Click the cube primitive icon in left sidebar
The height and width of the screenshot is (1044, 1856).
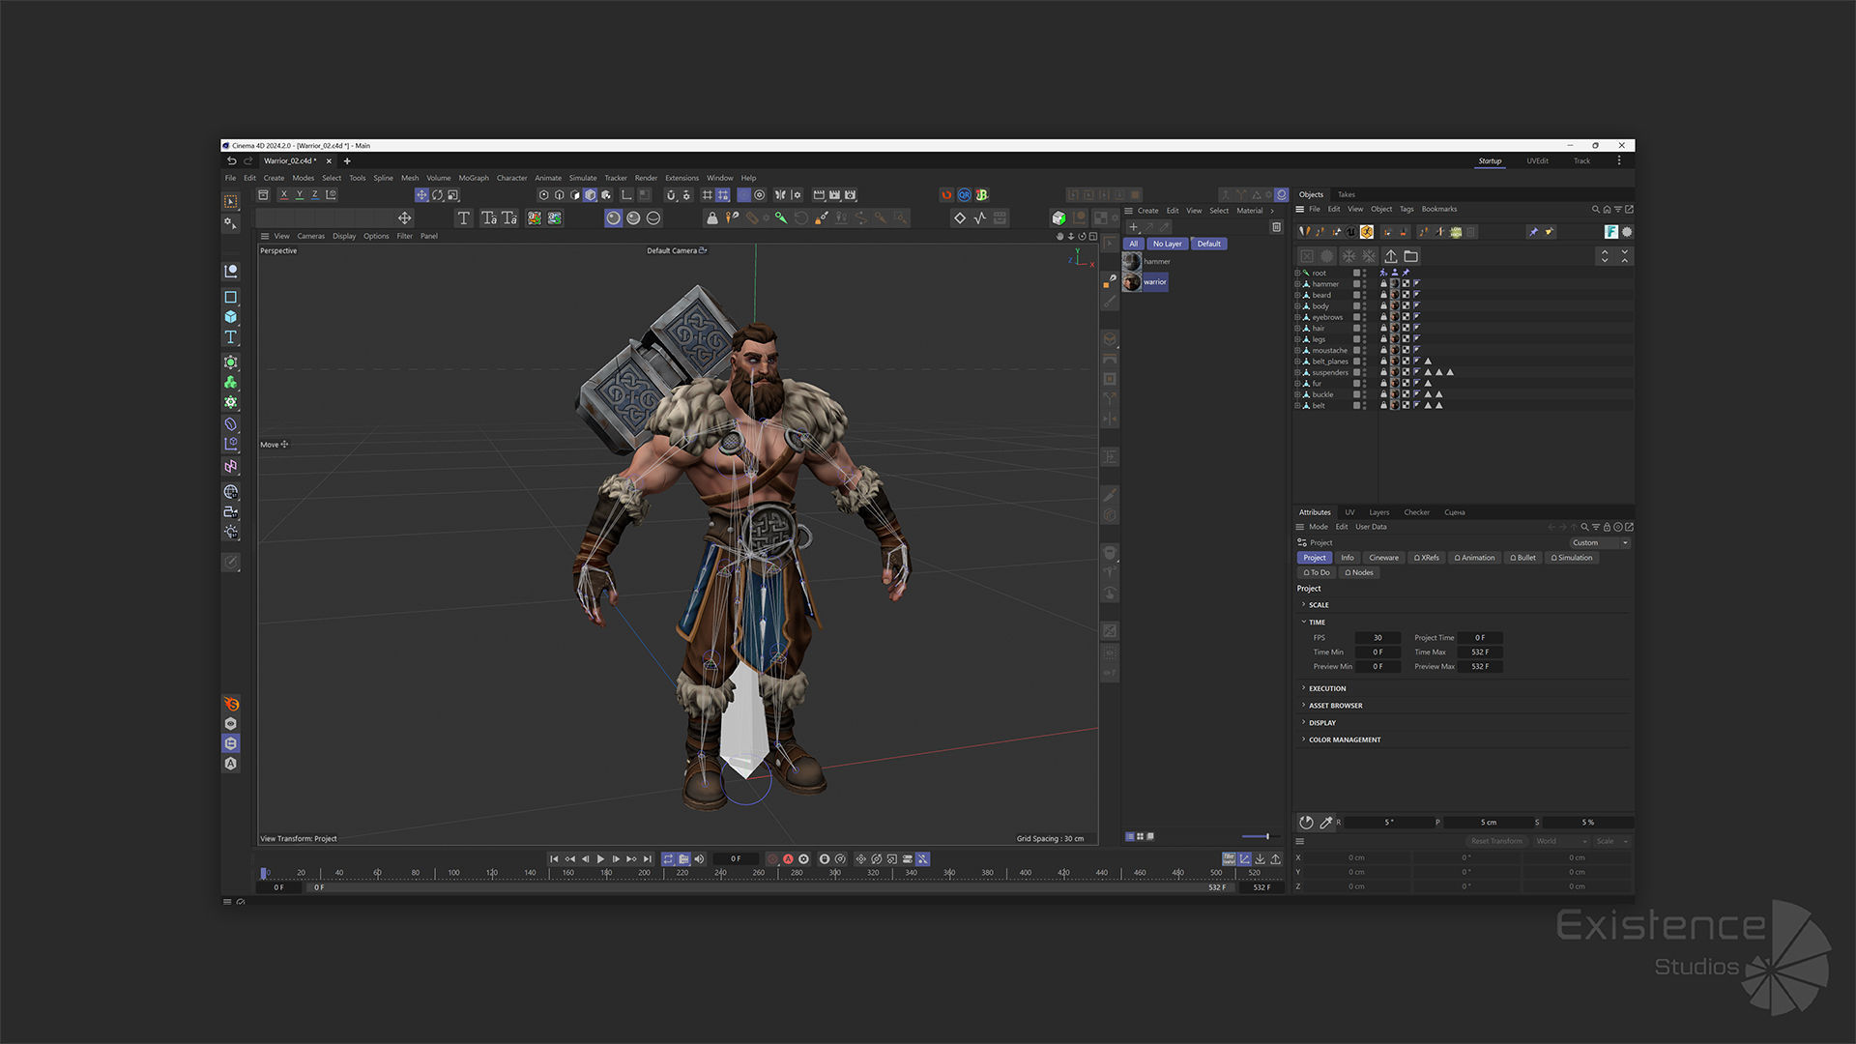[231, 317]
